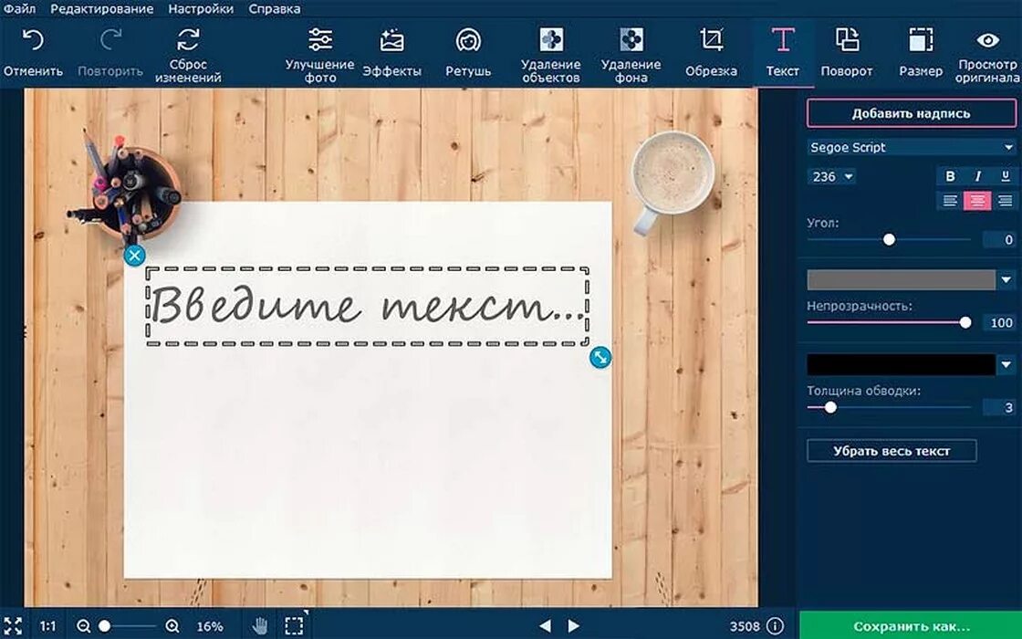Align text to the left
This screenshot has height=639, width=1022.
[x=950, y=201]
